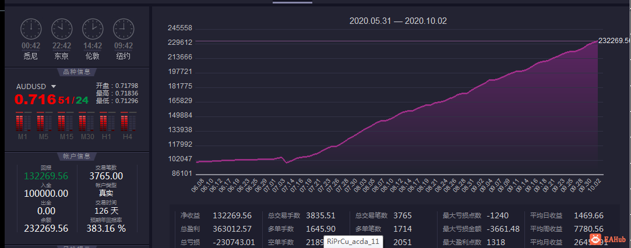Click the M1 timeframe signal meter
This screenshot has height=248, width=631.
pyautogui.click(x=23, y=122)
